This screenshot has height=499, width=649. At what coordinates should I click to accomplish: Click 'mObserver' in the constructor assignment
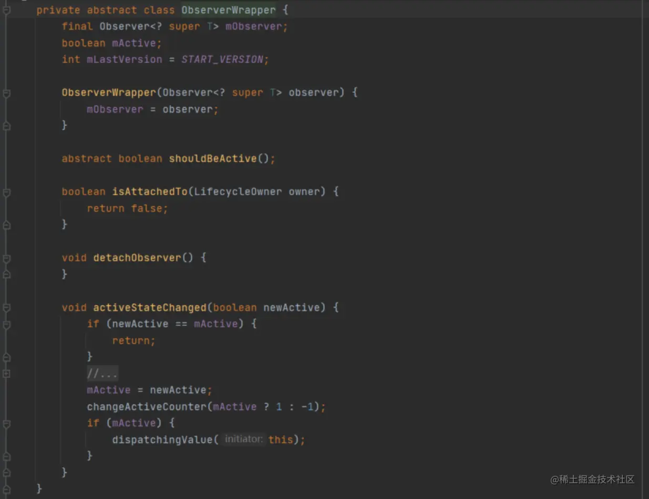(x=115, y=109)
